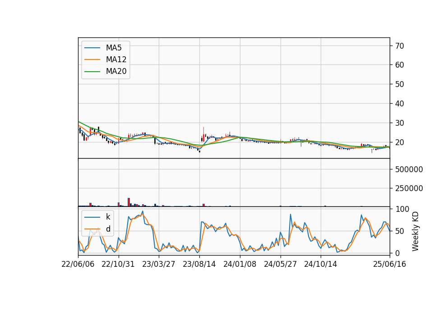The height and width of the screenshot is (311, 433).
Task: Click the volume axis value 500000
Action: tap(409, 169)
